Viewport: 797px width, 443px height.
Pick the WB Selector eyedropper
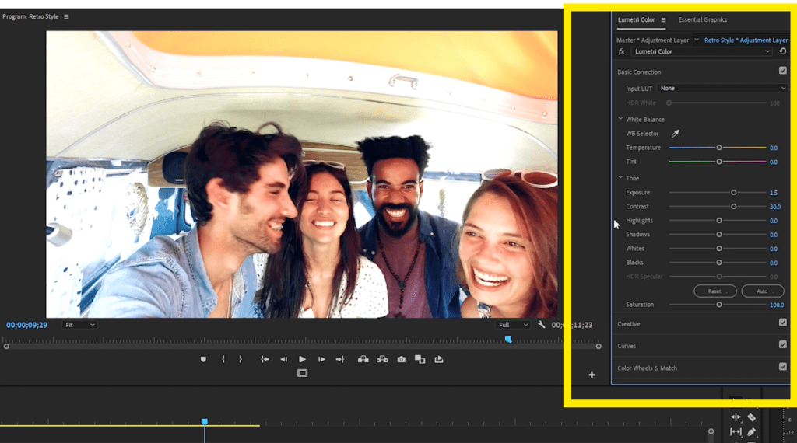[x=675, y=134]
